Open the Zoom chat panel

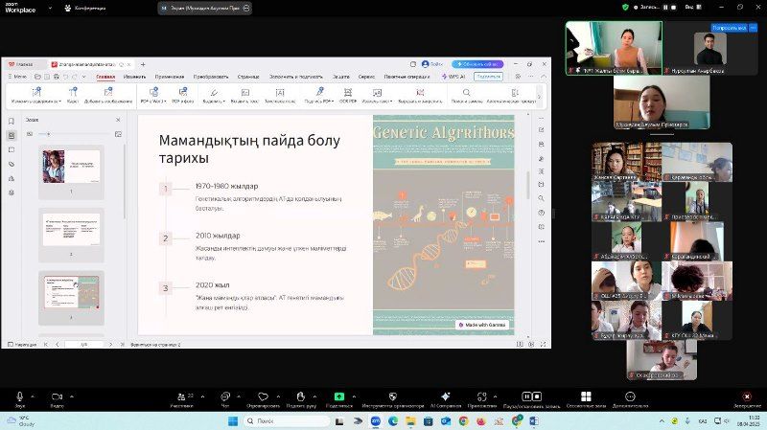[225, 396]
